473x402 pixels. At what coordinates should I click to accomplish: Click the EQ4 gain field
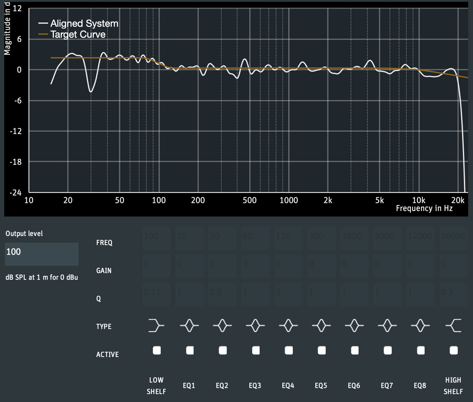click(x=289, y=266)
